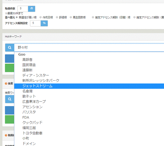Viewport: 164px width, 146px height.
Task: Choose 高齢者 from the keyword list
Action: [89, 59]
